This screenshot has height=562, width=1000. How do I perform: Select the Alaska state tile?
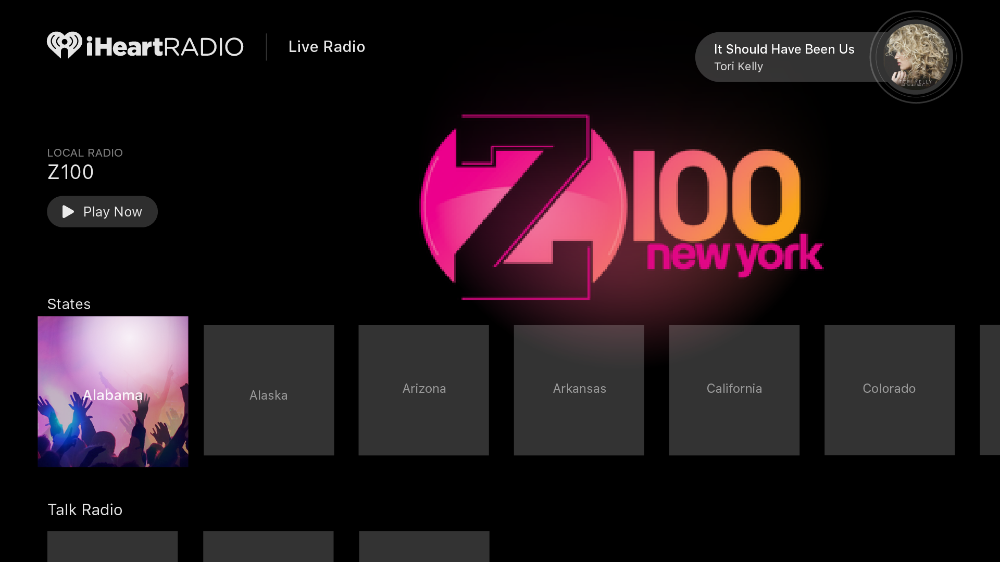[x=269, y=390]
